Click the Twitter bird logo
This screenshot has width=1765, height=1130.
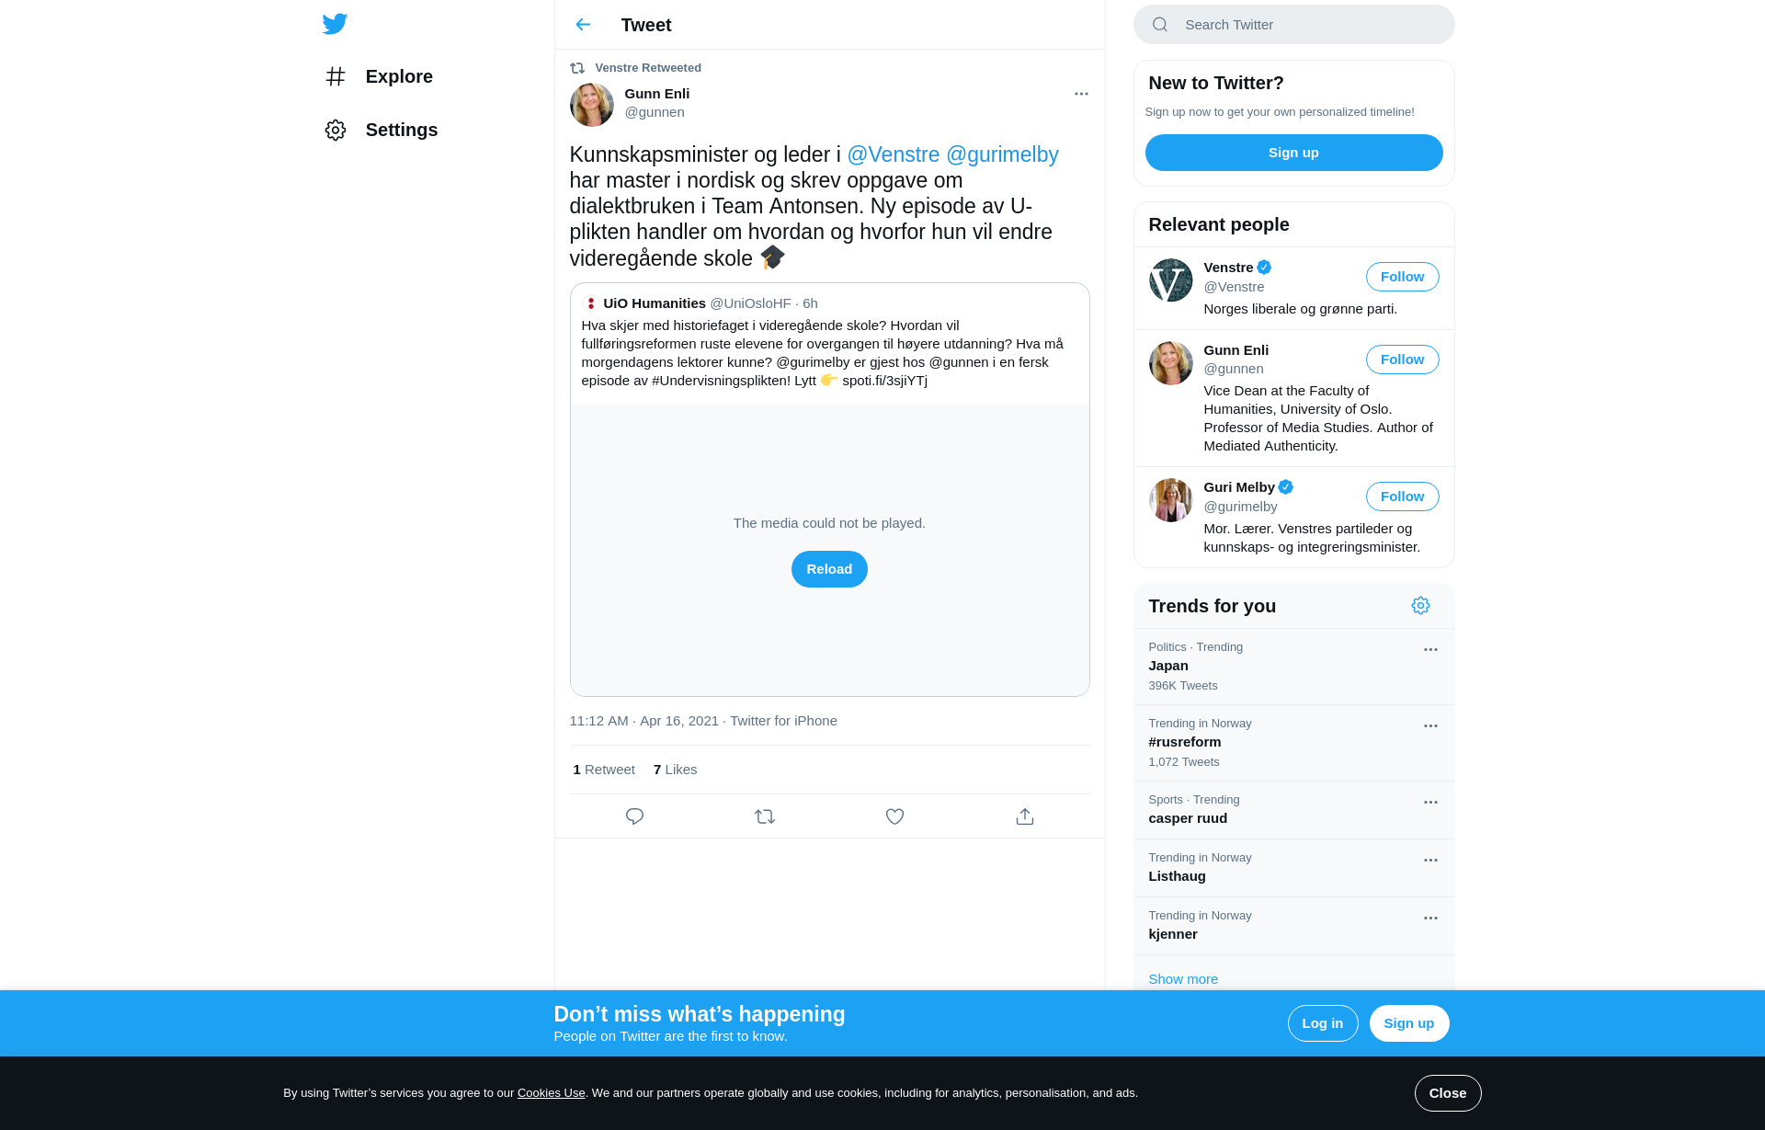[335, 24]
